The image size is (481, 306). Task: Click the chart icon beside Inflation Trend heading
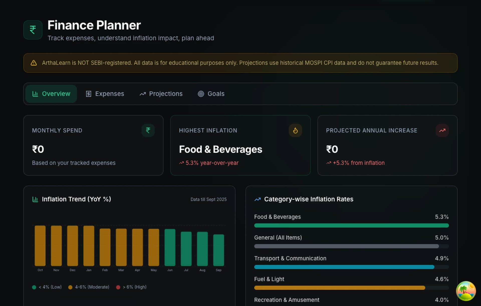pyautogui.click(x=35, y=199)
